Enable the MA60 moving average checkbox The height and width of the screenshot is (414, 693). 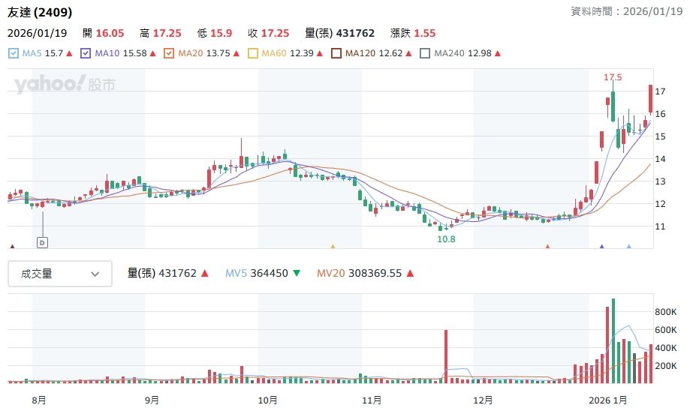pyautogui.click(x=253, y=53)
